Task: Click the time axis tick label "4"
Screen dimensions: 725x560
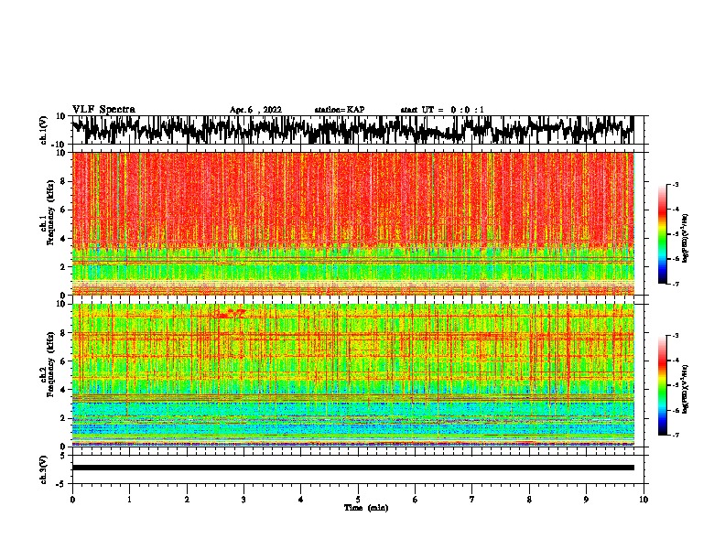Action: point(301,500)
